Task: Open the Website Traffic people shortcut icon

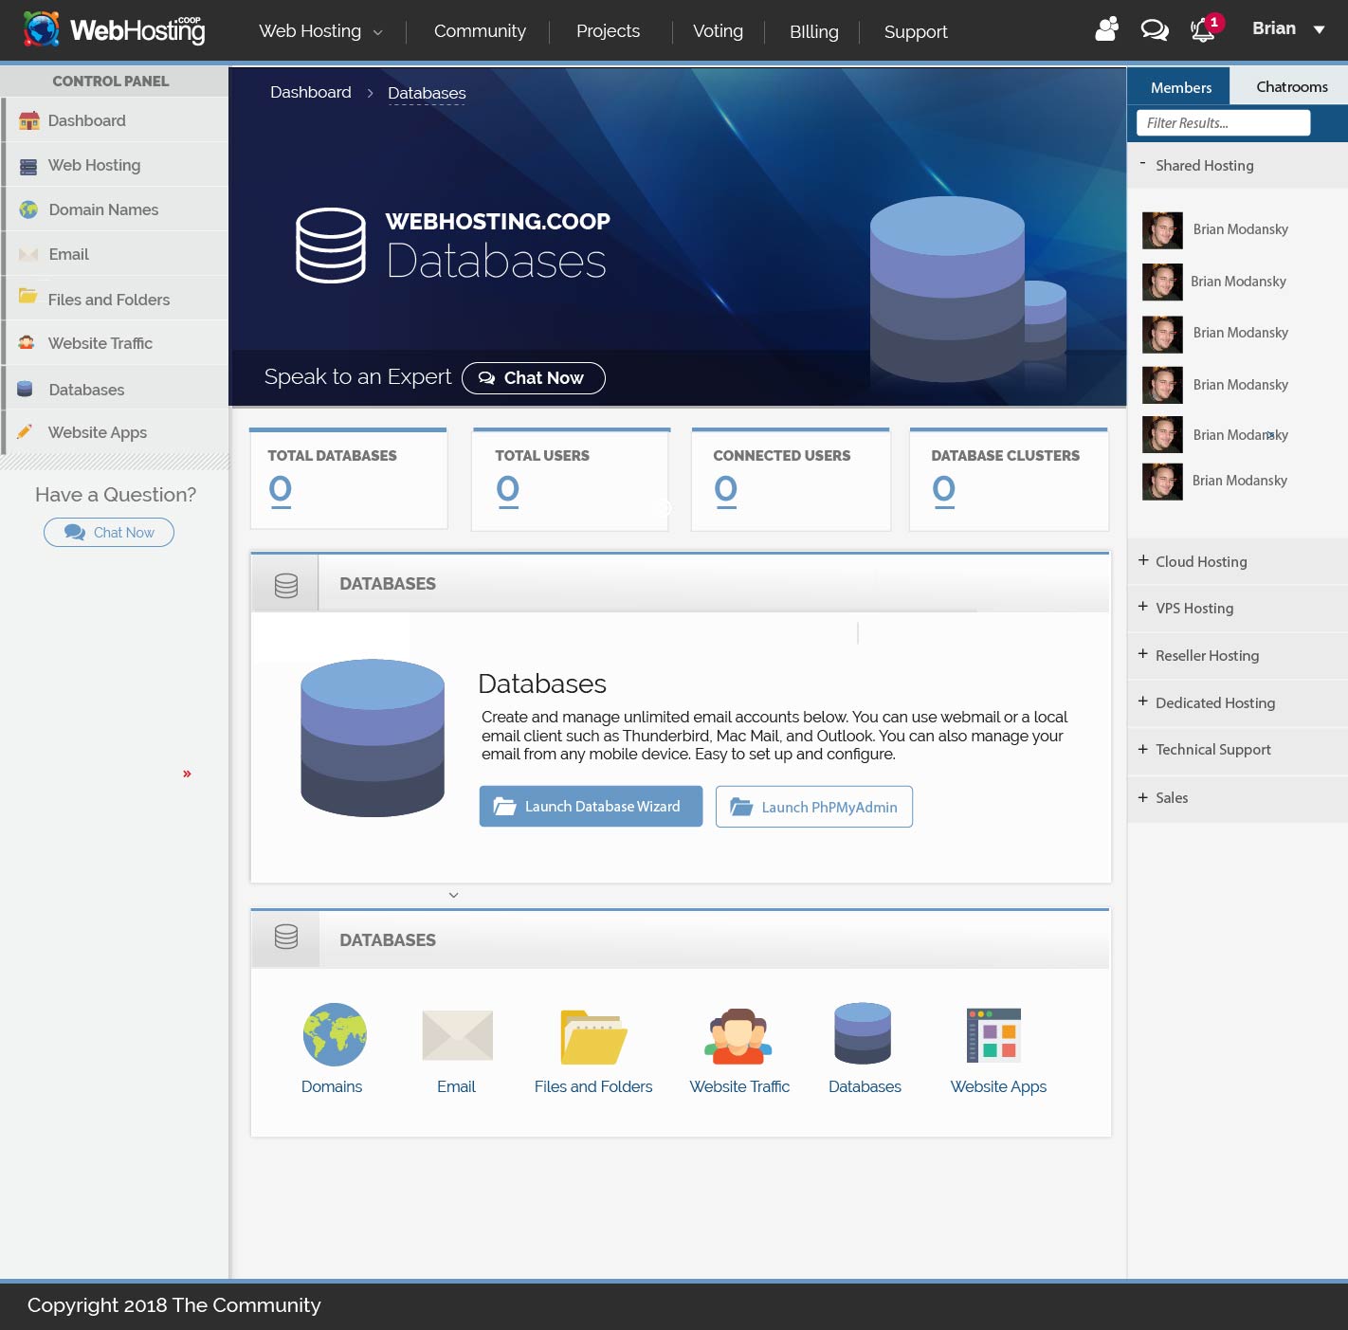Action: (738, 1036)
